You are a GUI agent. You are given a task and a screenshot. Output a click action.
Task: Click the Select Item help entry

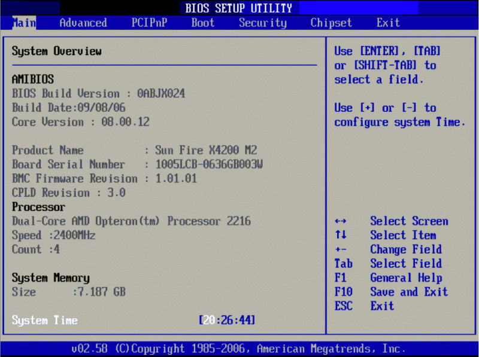pyautogui.click(x=403, y=235)
